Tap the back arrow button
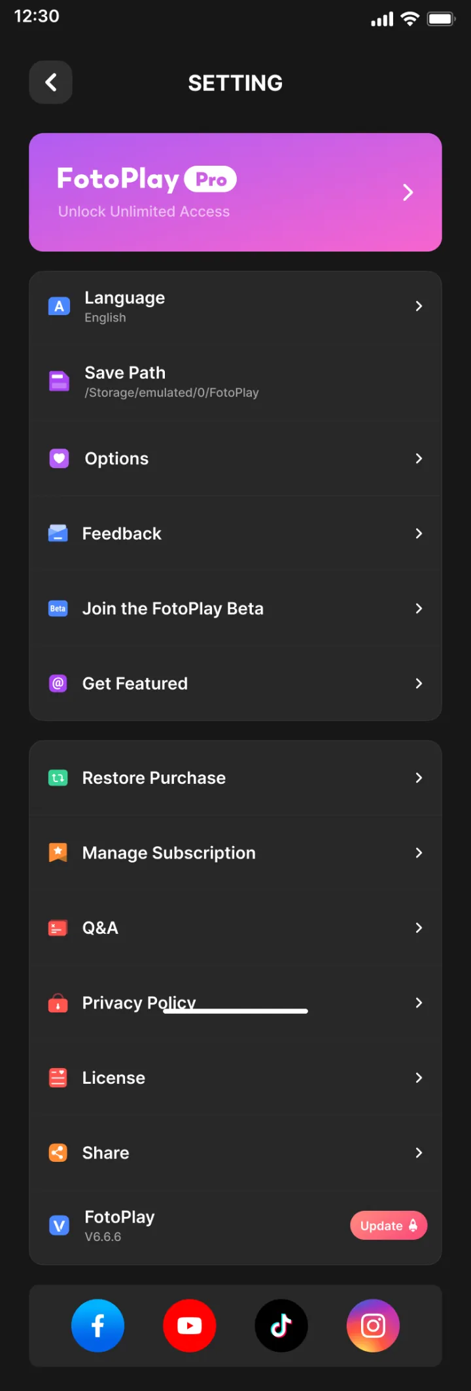Image resolution: width=471 pixels, height=1391 pixels. pos(50,83)
